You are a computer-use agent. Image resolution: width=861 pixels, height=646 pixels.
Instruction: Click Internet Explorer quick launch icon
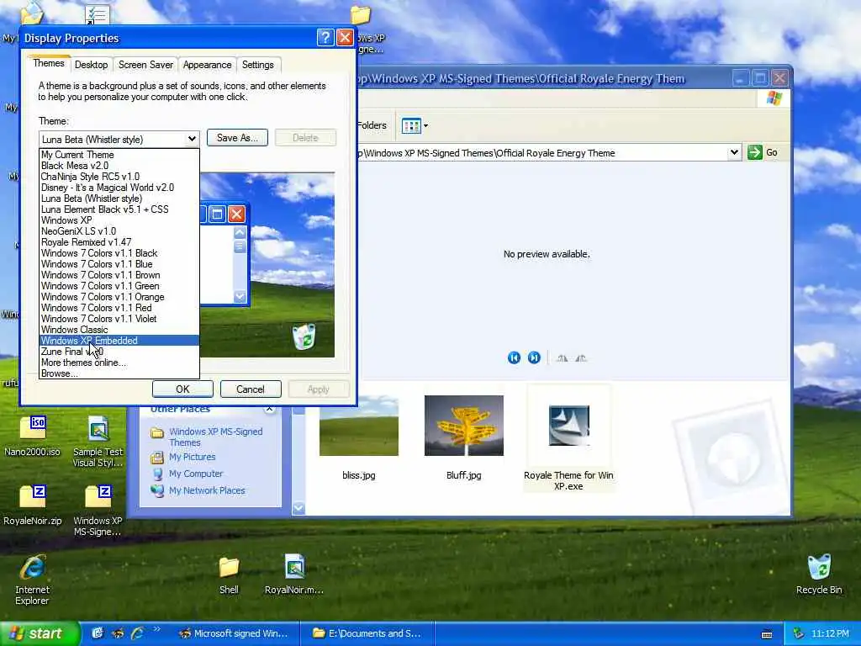click(137, 633)
